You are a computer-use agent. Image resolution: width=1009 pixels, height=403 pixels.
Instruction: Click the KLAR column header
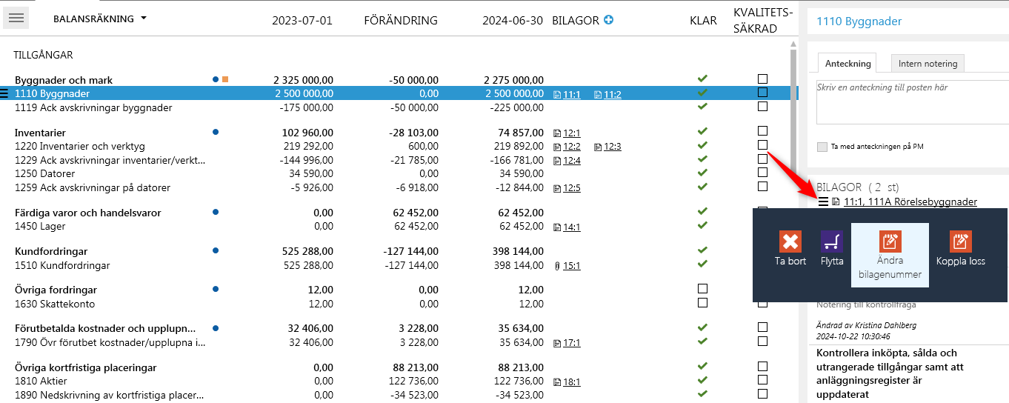703,20
